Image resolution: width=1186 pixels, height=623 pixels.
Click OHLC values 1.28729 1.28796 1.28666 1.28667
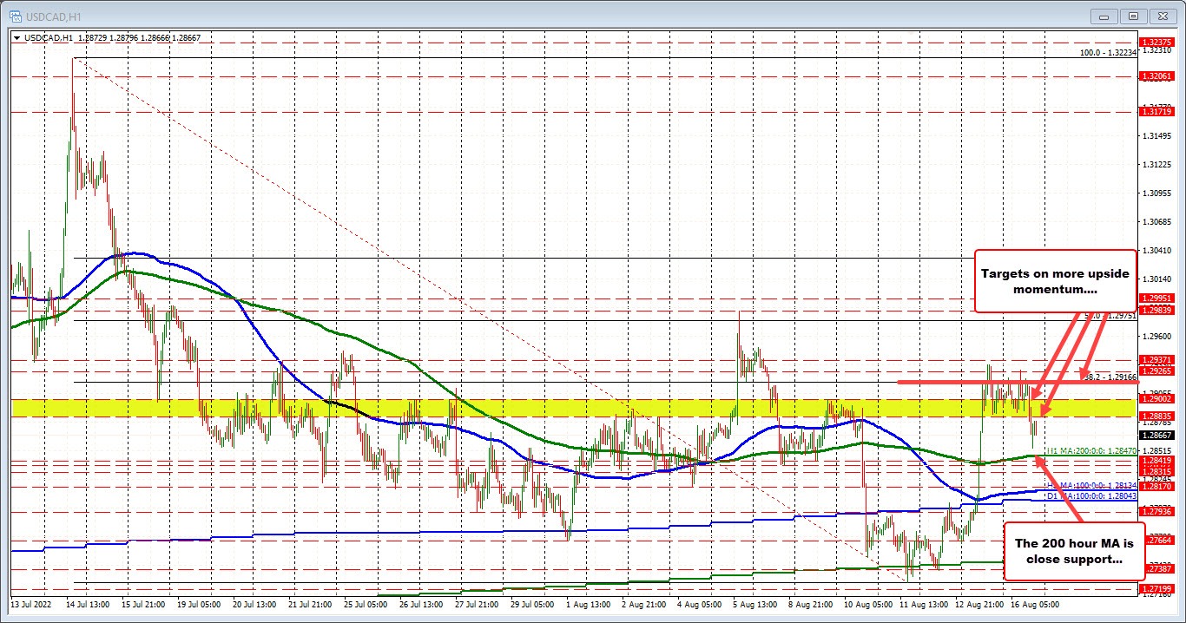click(139, 38)
